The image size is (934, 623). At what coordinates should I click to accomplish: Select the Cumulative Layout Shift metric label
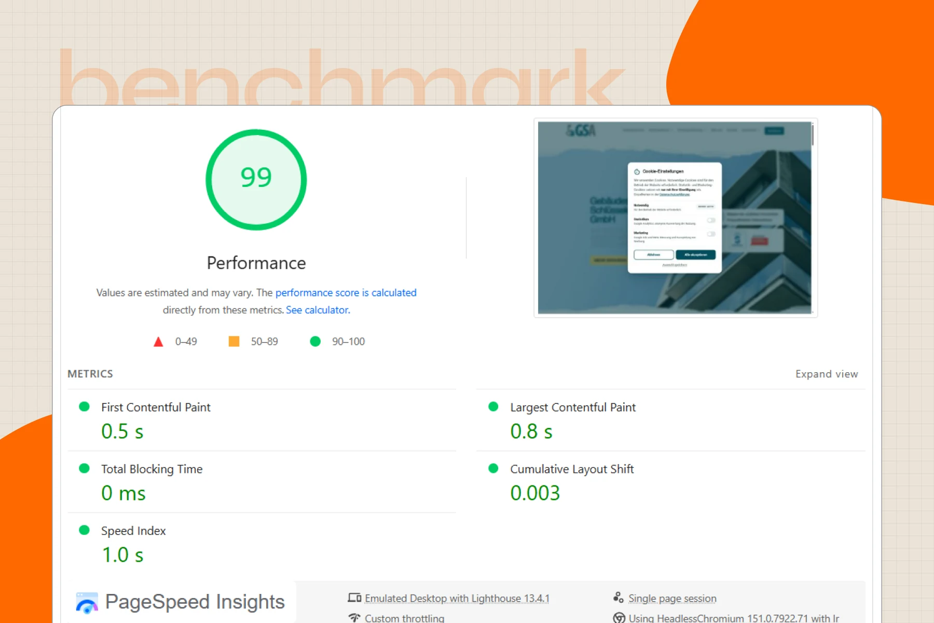(x=572, y=469)
